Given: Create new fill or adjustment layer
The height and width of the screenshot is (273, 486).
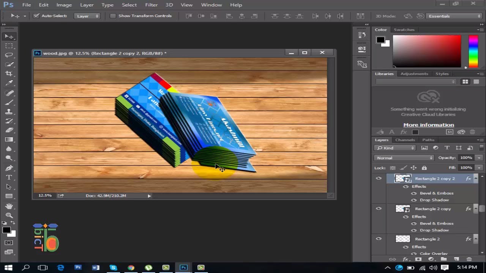Looking at the screenshot, I should pyautogui.click(x=431, y=259).
